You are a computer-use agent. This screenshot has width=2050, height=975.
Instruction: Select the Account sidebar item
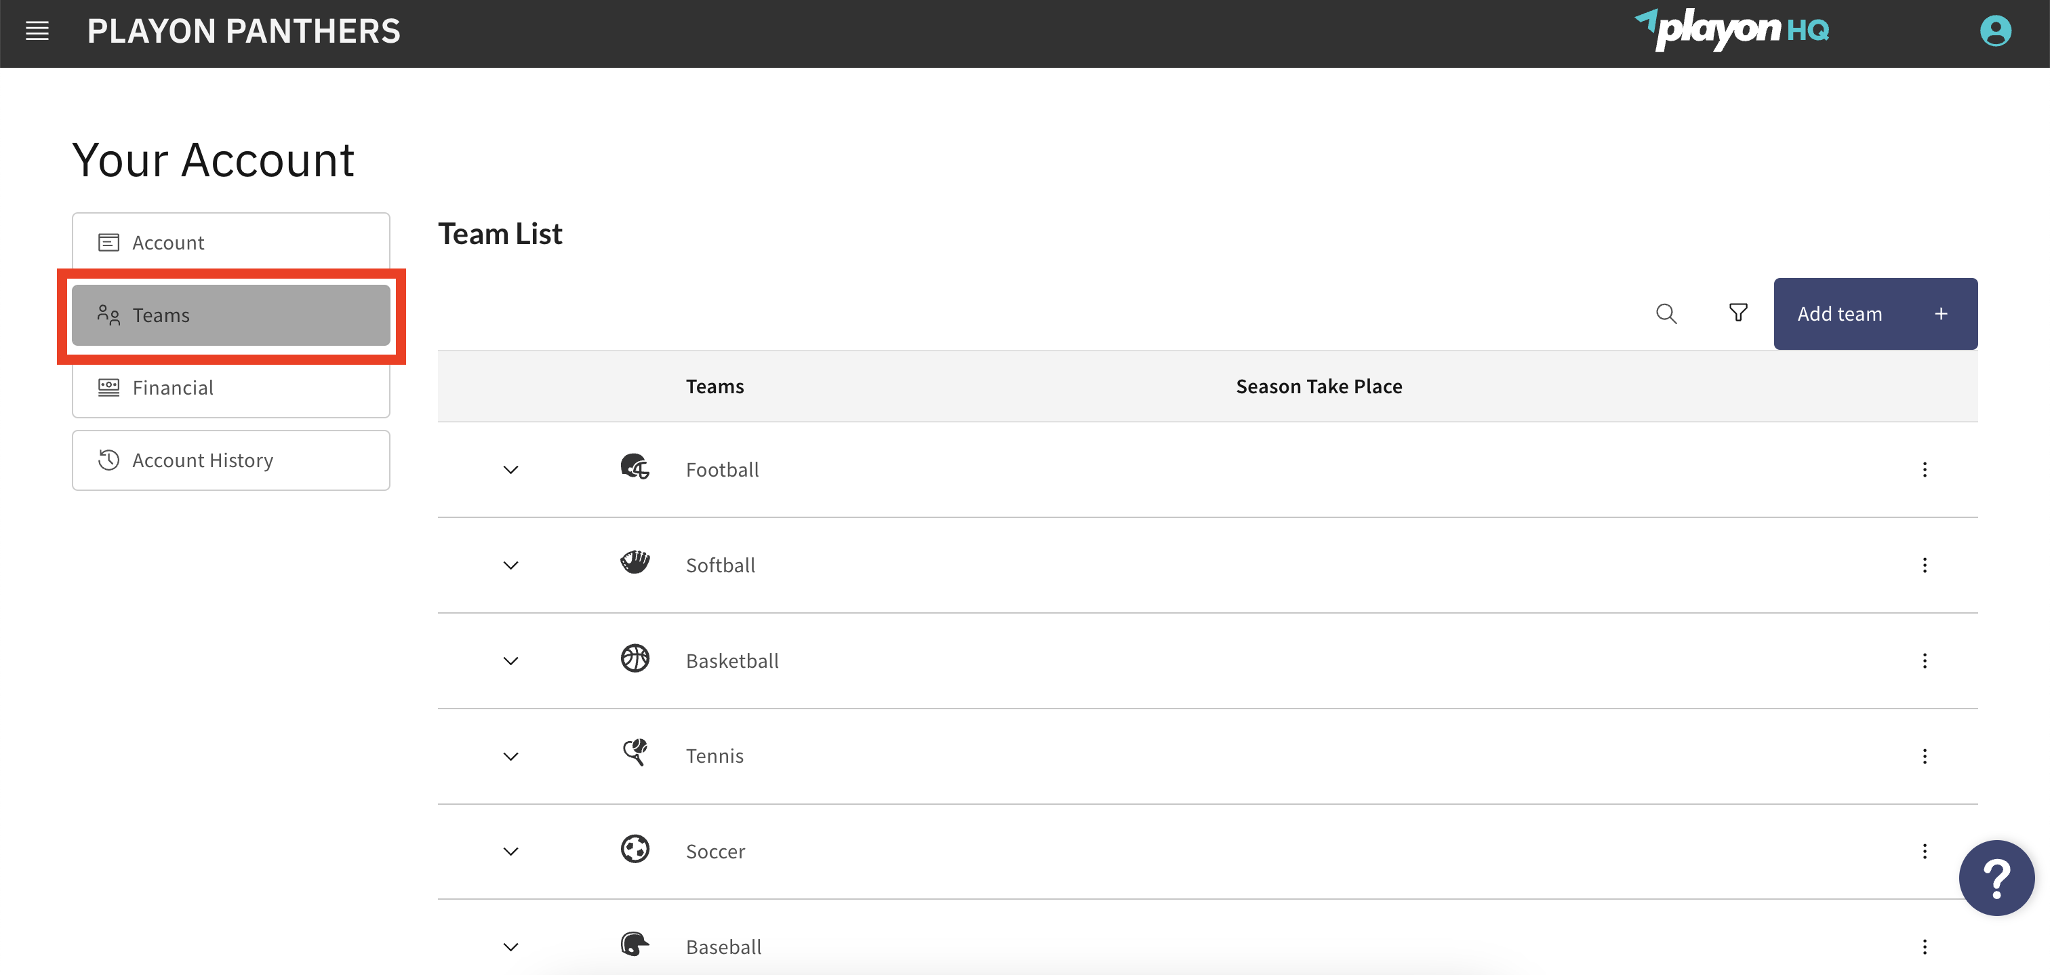(230, 242)
